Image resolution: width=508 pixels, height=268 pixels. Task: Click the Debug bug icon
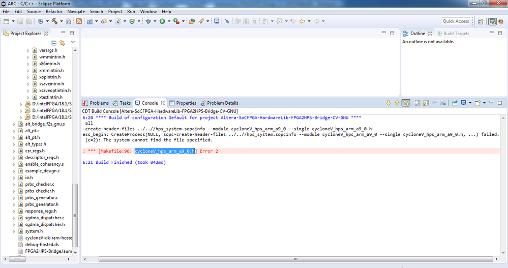point(148,21)
